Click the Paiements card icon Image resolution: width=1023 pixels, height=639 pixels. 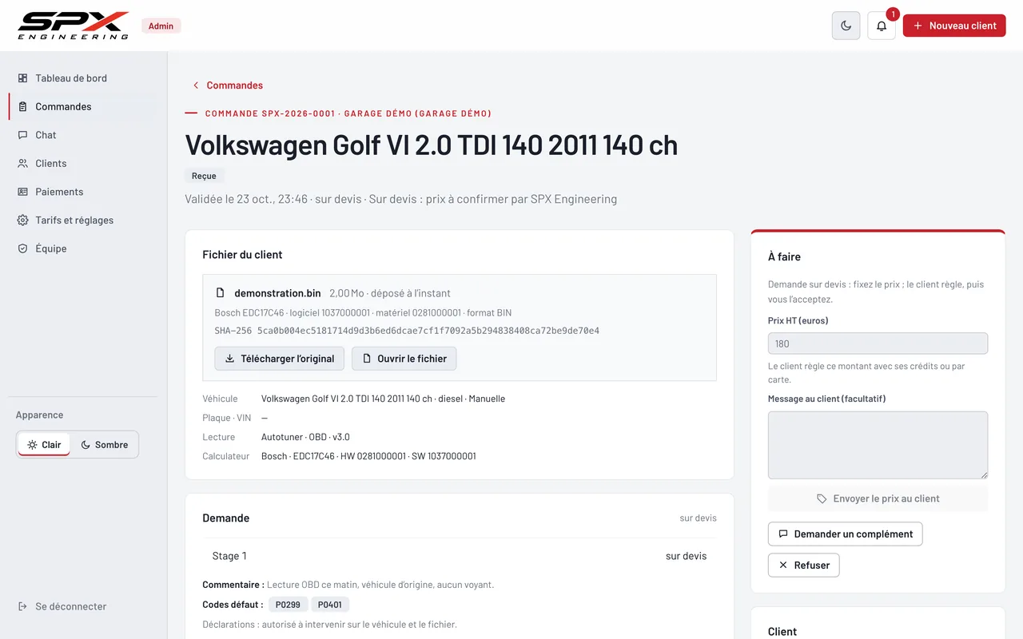point(22,192)
